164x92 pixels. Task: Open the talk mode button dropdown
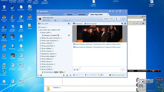click(x=126, y=75)
